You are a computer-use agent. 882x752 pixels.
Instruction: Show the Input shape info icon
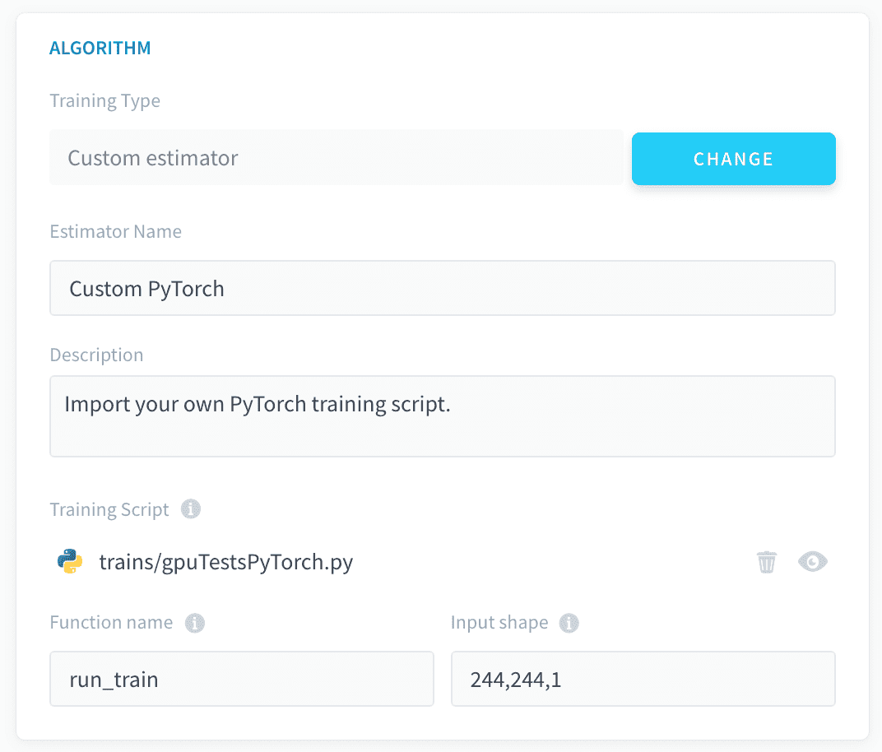(569, 623)
